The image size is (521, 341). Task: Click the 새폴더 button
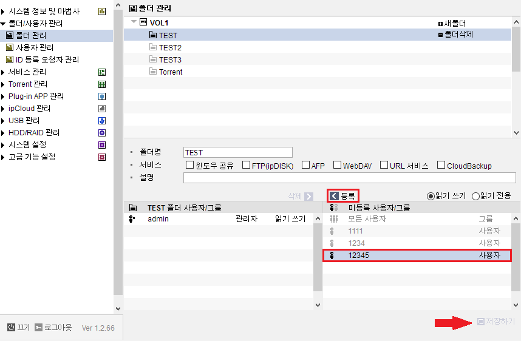click(x=452, y=24)
